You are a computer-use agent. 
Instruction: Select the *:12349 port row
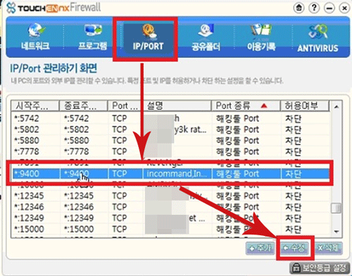point(171,218)
